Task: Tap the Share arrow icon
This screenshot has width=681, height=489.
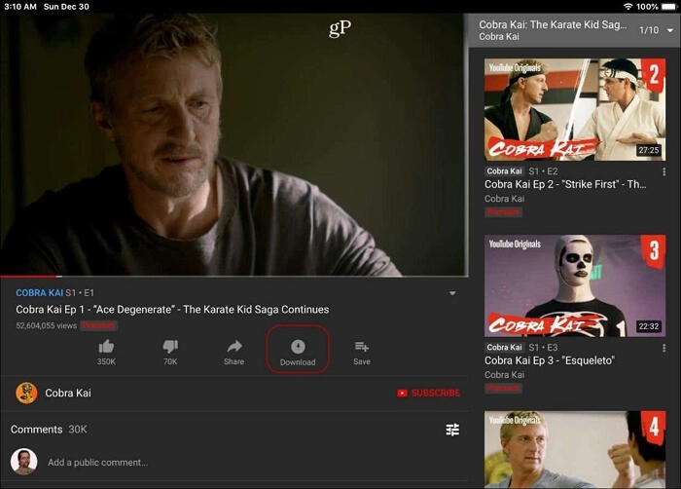Action: point(233,346)
